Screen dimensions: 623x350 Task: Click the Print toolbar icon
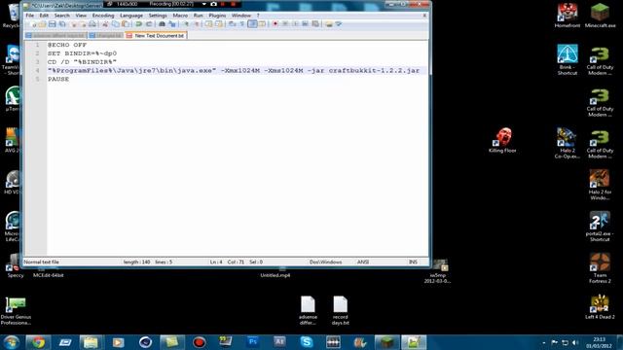click(92, 24)
